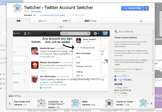Viewport: 162px width, 112px height.
Task: Click the user count text in header
Action: point(77,15)
